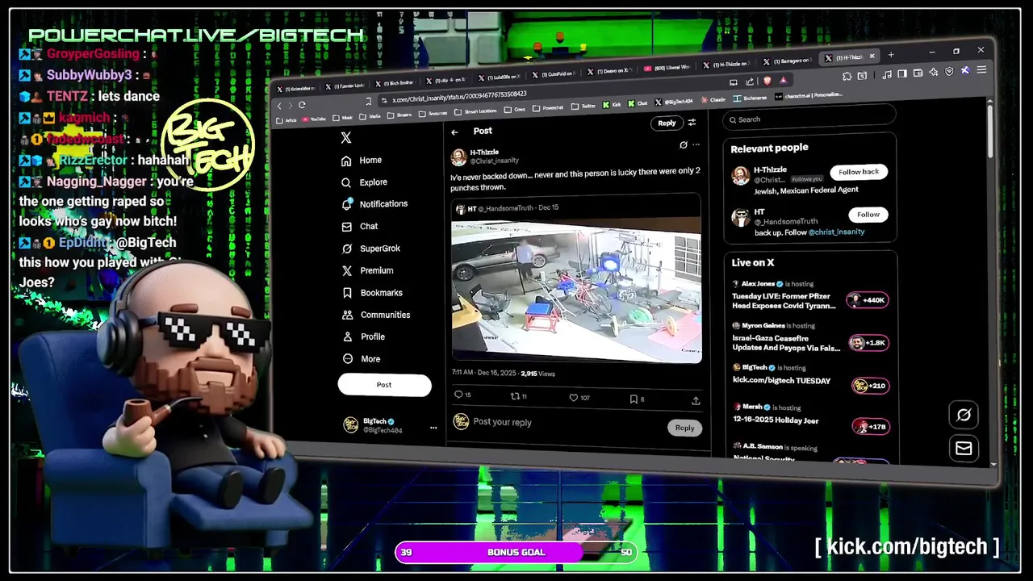Image resolution: width=1033 pixels, height=581 pixels.
Task: Click the back arrow beside Post
Action: coord(455,132)
